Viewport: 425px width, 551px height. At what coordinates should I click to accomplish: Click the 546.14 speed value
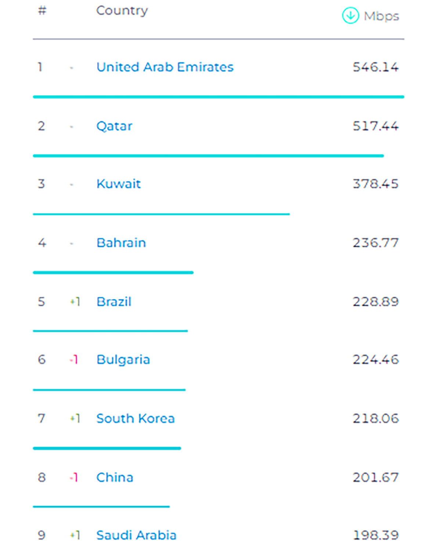[x=376, y=67]
